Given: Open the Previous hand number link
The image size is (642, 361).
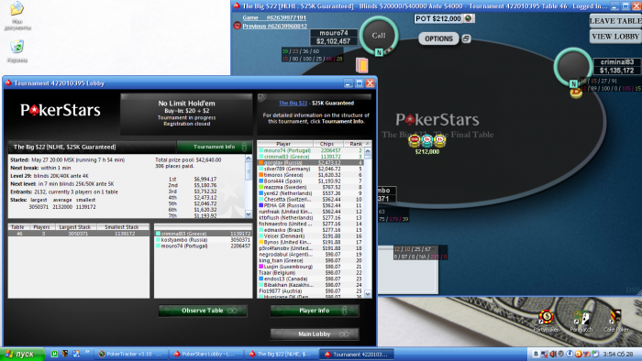Looking at the screenshot, I should click(275, 26).
